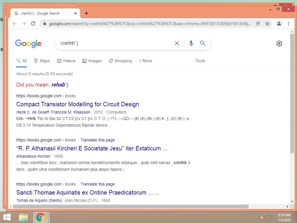Open author Tomás de Aquino (Santo)
The width and height of the screenshot is (297, 223).
(39, 200)
